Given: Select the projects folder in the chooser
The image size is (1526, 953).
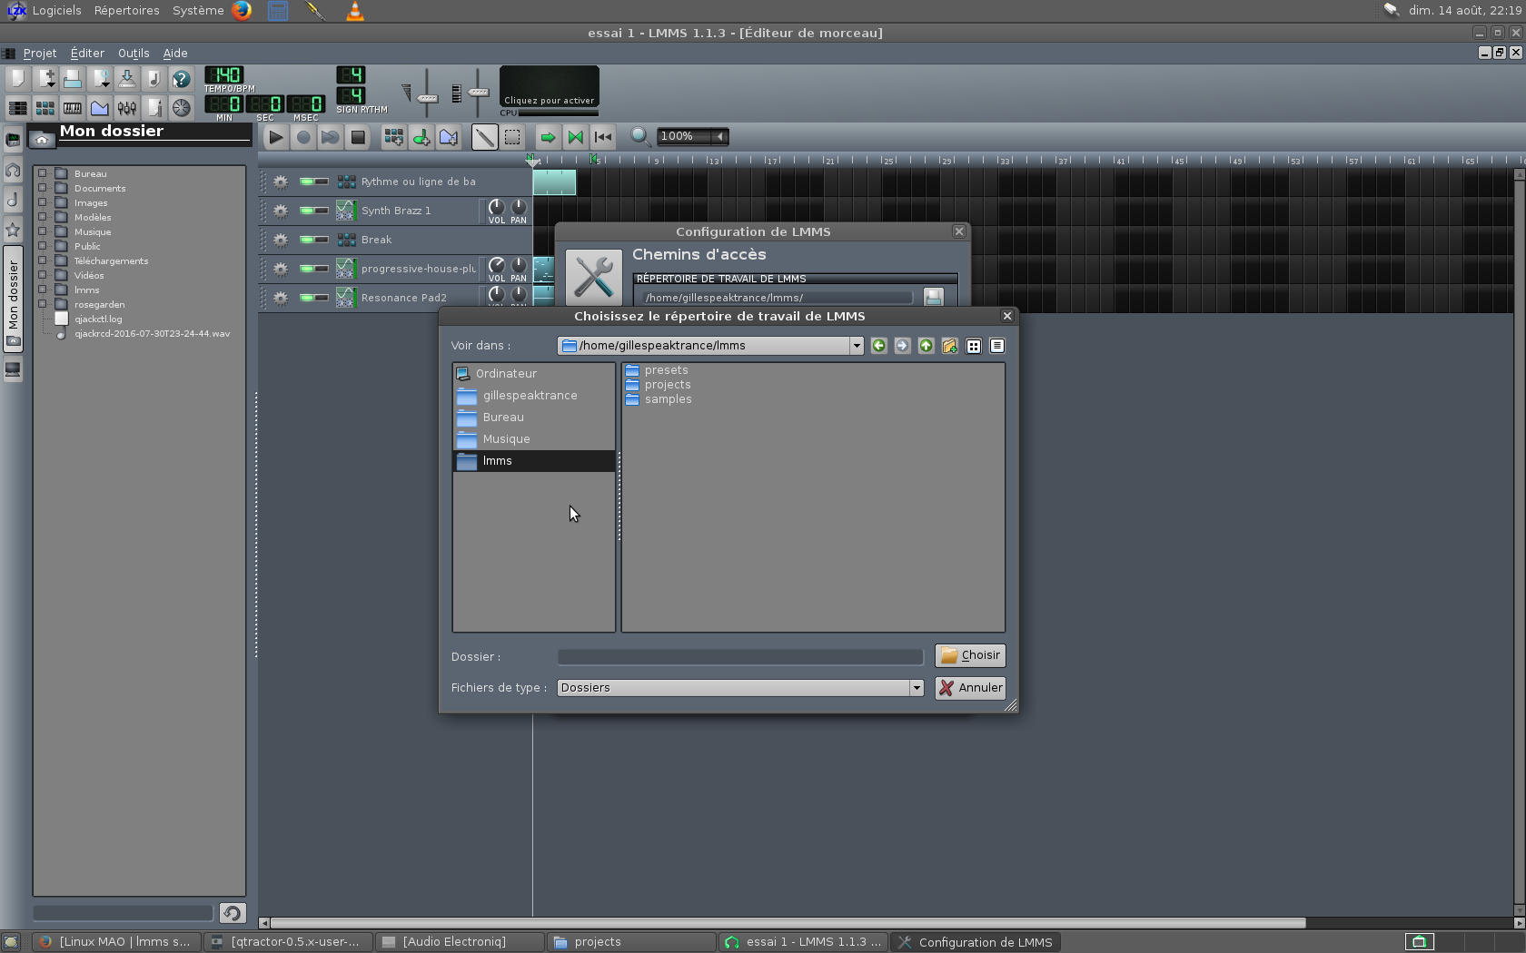Looking at the screenshot, I should pos(659,385).
